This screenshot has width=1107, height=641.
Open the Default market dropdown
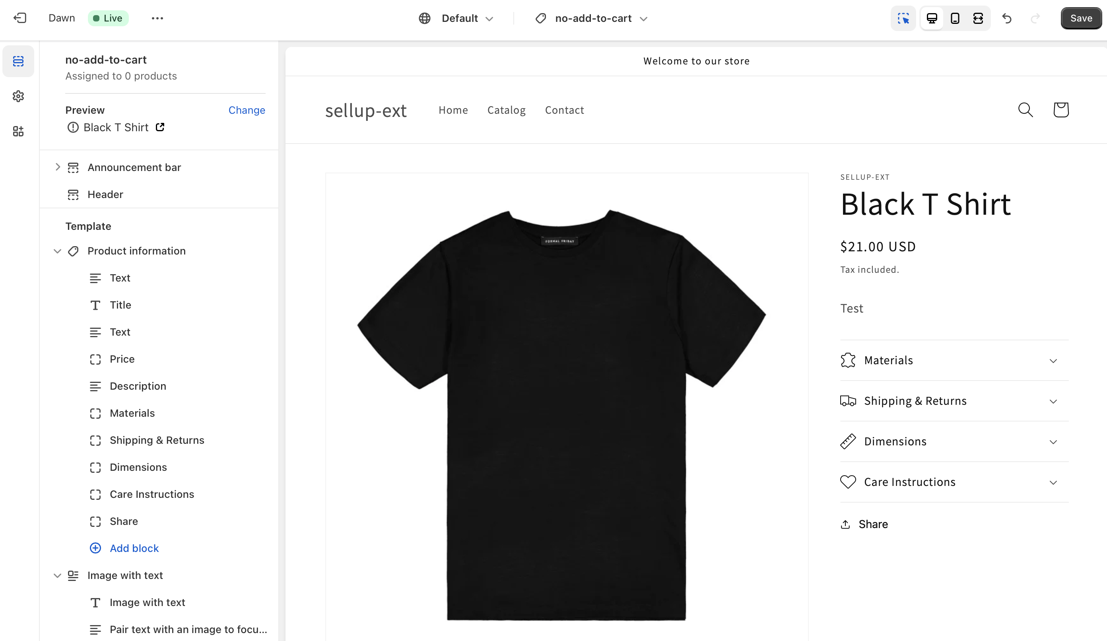(459, 18)
